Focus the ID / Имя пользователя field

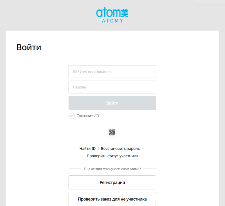[x=112, y=72]
